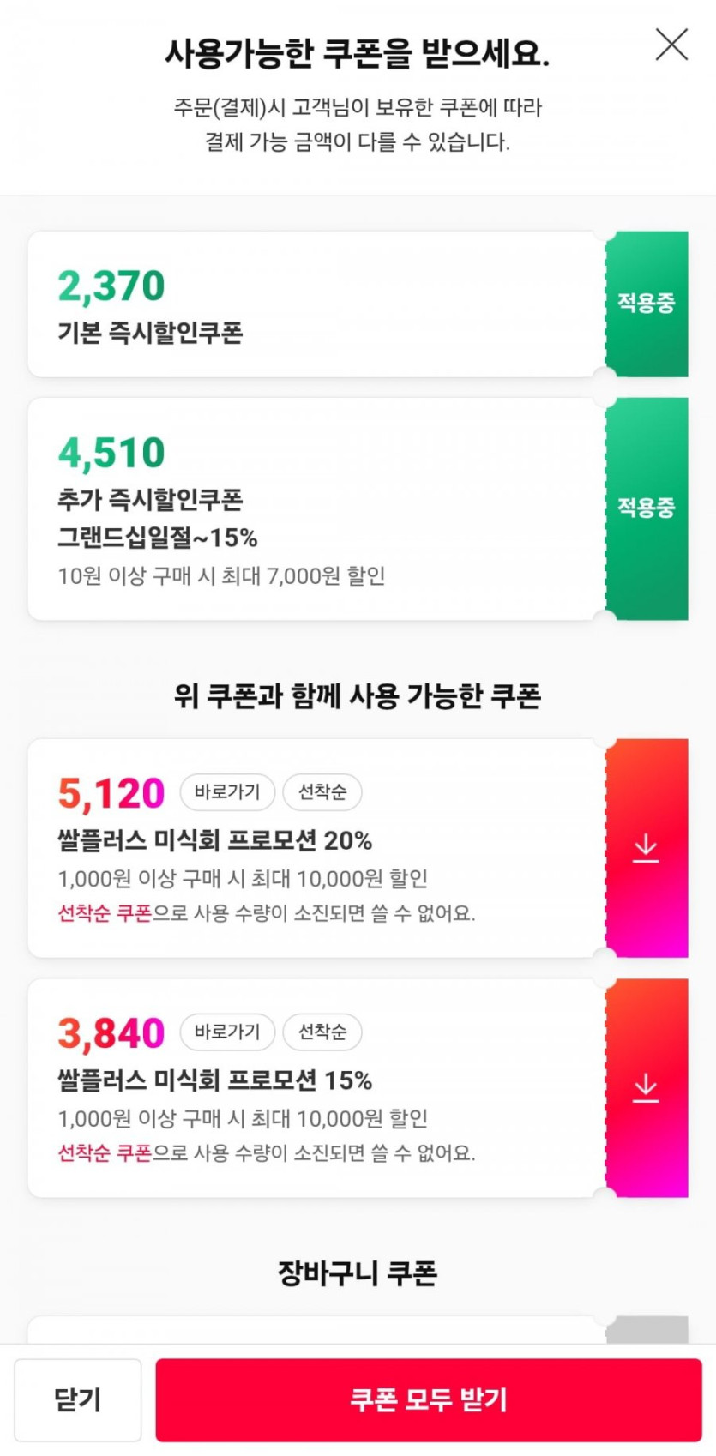This screenshot has height=1456, width=716.
Task: Click the 2,370 discount amount
Action: pos(111,286)
